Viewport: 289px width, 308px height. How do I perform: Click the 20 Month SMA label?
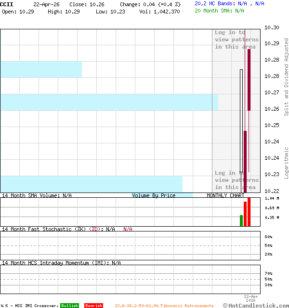pyautogui.click(x=219, y=11)
